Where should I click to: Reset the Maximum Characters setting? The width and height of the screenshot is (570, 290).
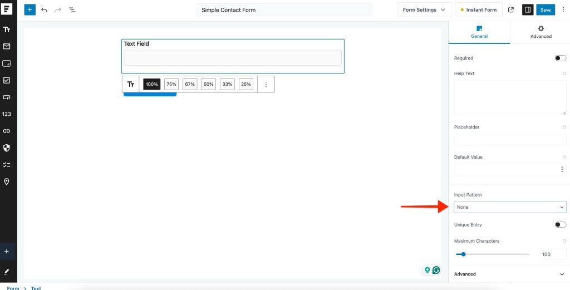pos(564,241)
